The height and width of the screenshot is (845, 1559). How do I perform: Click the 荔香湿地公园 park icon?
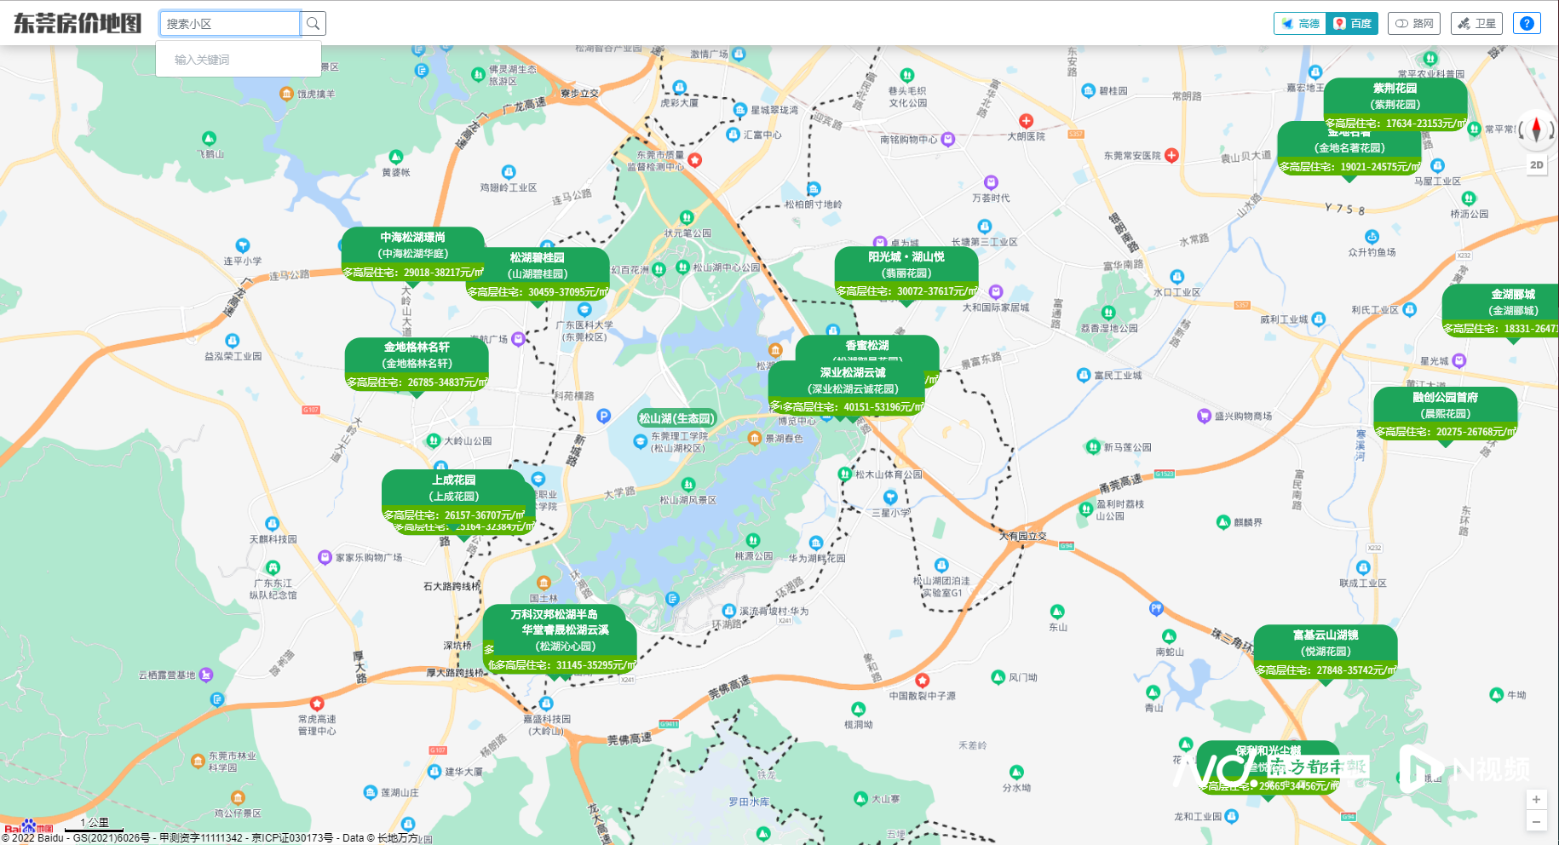pyautogui.click(x=1108, y=313)
